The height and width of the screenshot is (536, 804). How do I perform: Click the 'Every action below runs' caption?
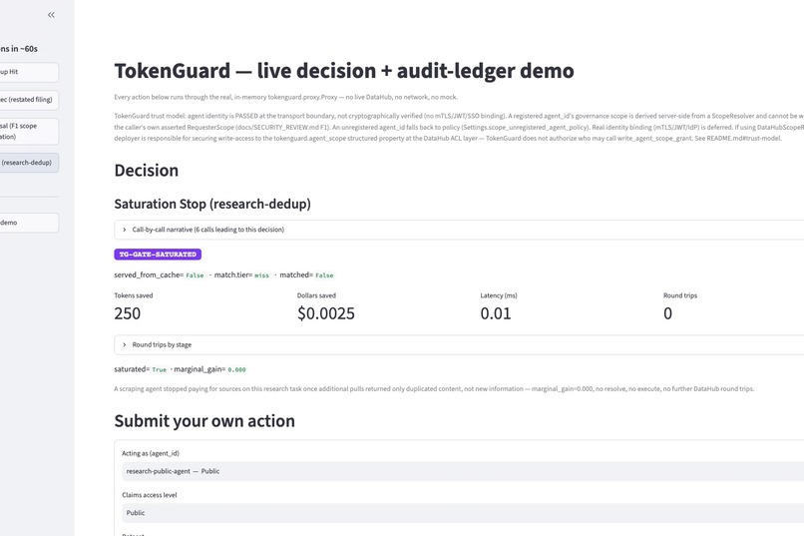[285, 97]
